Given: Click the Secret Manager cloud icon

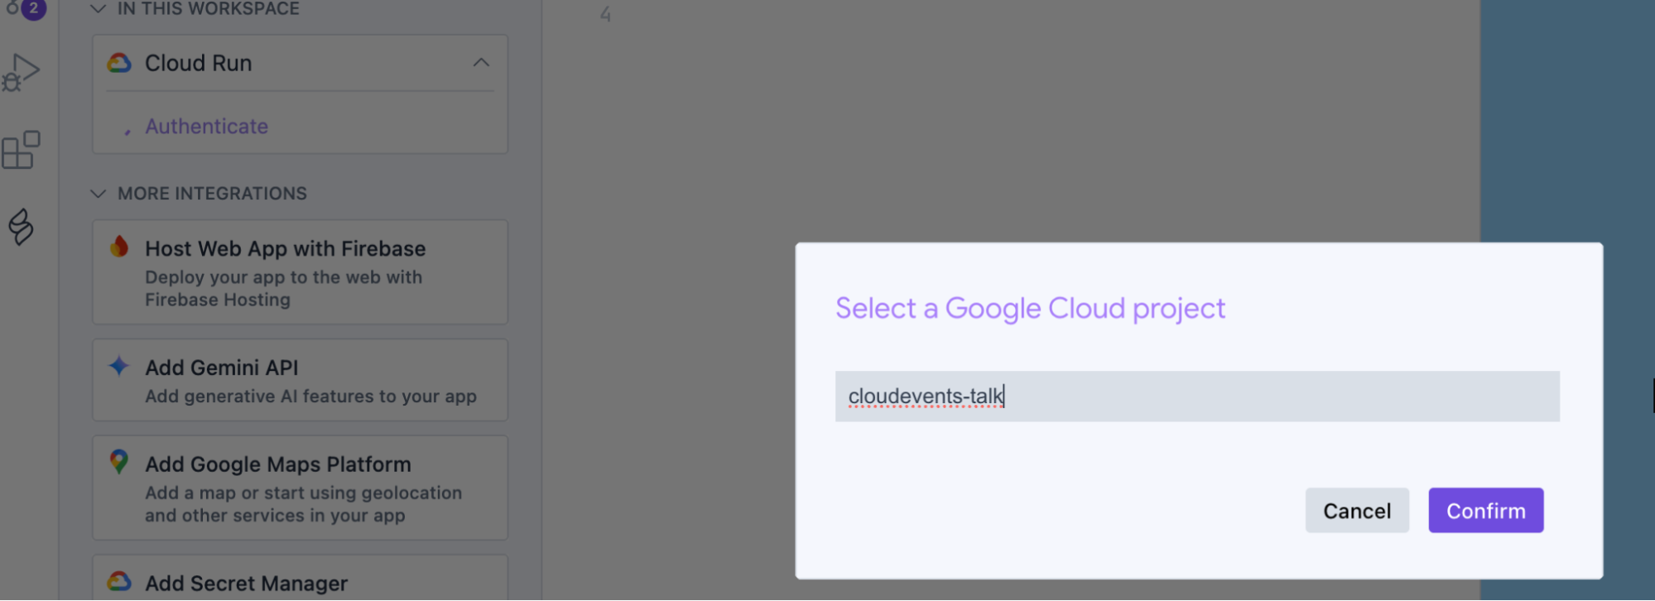Looking at the screenshot, I should [x=119, y=581].
